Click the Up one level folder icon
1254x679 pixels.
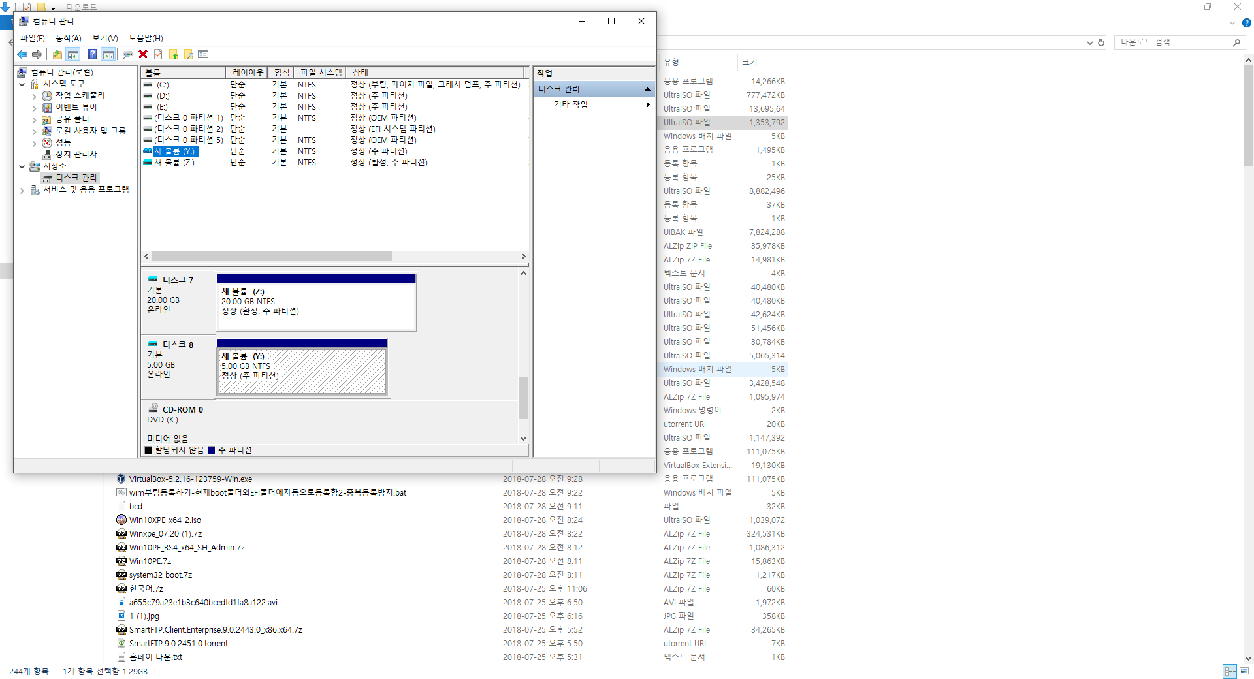(57, 55)
